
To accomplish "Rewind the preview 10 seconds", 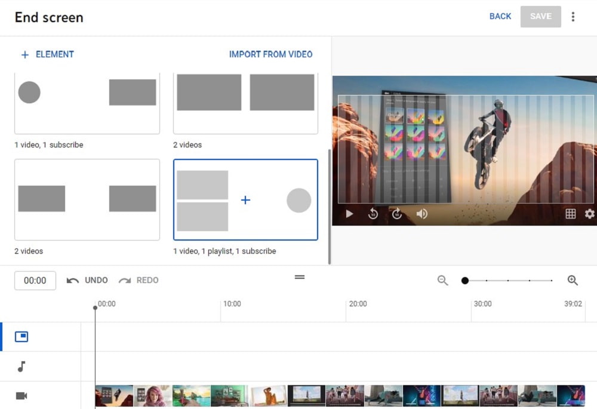I will [373, 214].
